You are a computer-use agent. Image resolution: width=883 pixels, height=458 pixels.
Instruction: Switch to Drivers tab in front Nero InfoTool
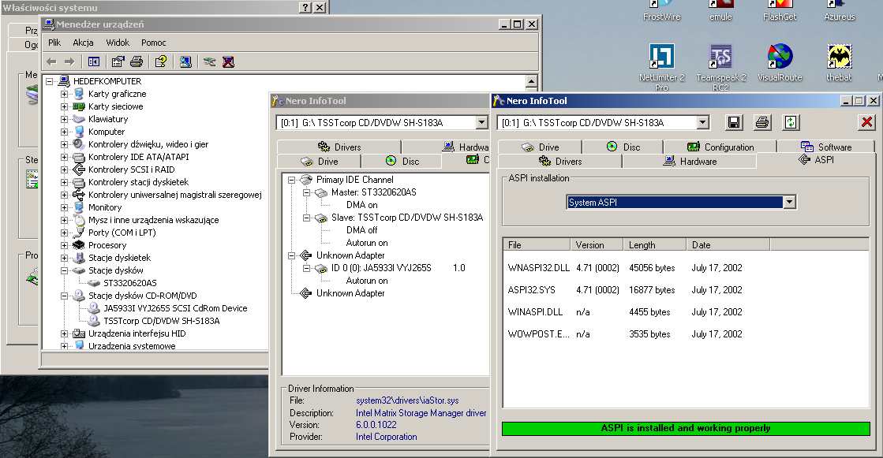559,162
